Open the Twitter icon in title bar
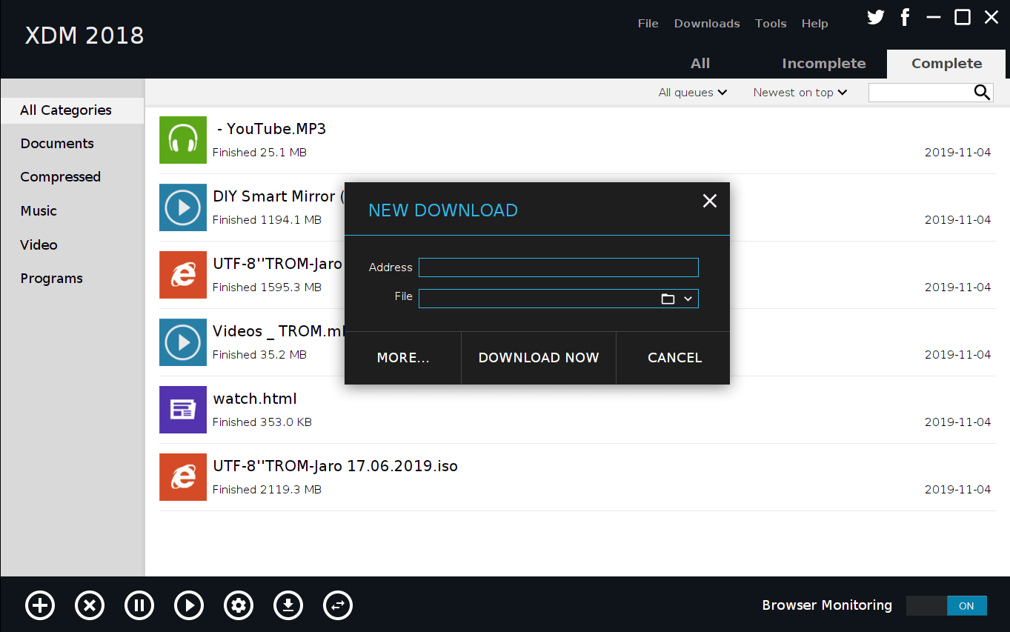This screenshot has height=632, width=1010. coord(876,18)
